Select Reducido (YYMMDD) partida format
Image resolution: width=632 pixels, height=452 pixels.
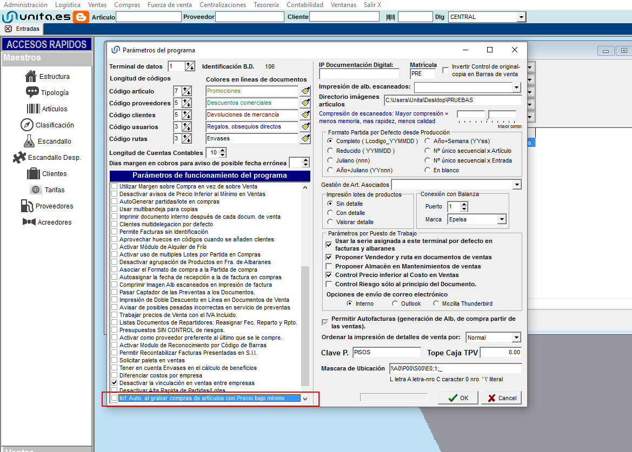click(x=330, y=151)
